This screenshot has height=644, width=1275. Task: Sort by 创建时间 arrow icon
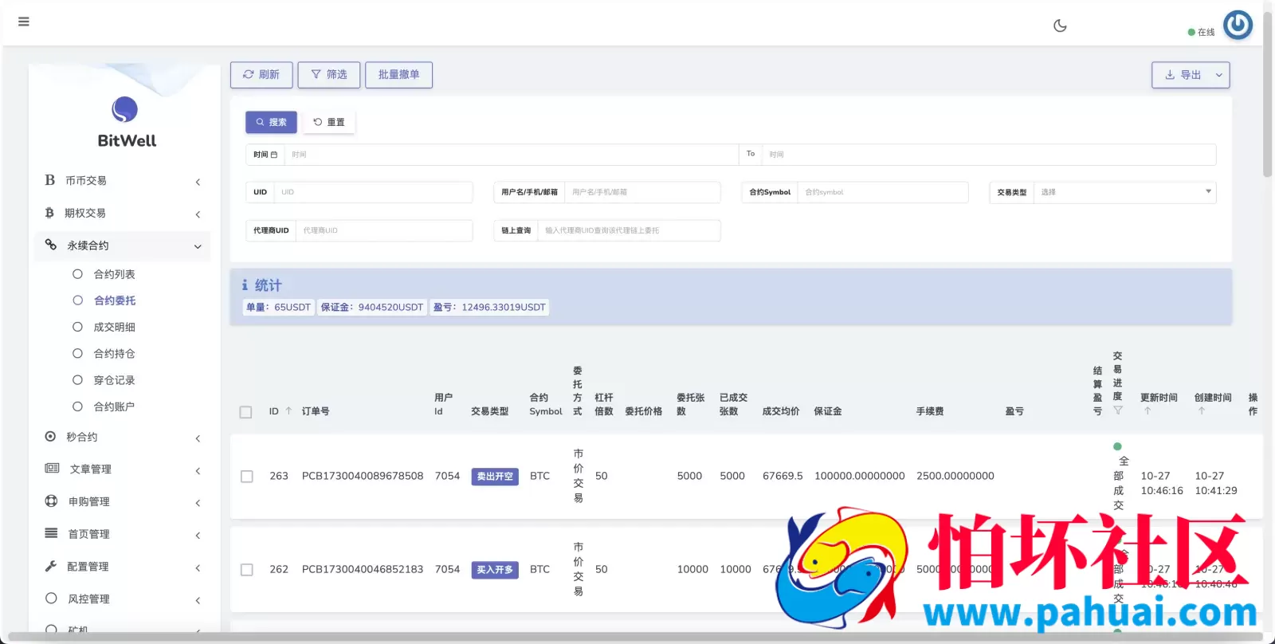1202,411
